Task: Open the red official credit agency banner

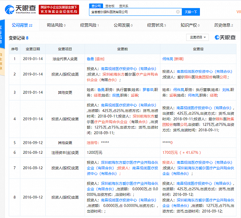Action: click(59, 10)
